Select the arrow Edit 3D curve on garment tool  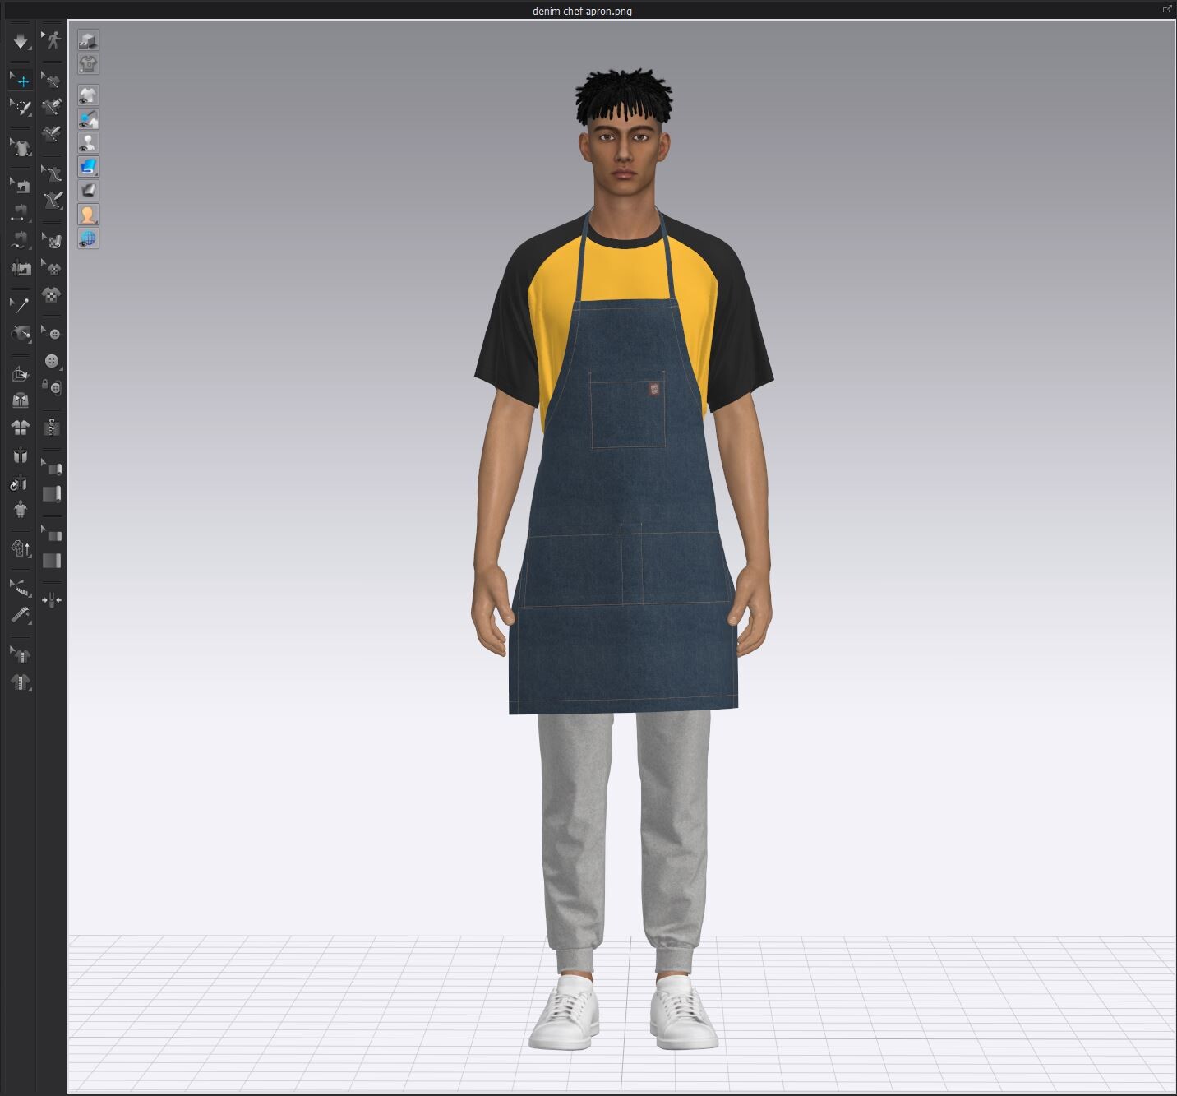(x=52, y=81)
